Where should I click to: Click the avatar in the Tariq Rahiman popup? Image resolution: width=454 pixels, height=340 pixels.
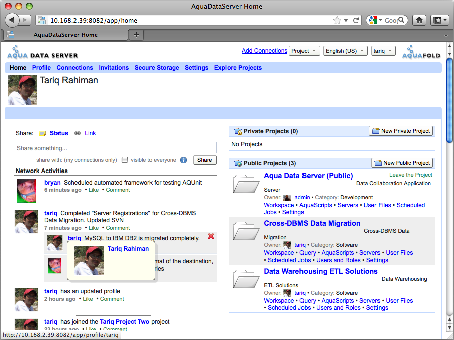[x=89, y=261]
